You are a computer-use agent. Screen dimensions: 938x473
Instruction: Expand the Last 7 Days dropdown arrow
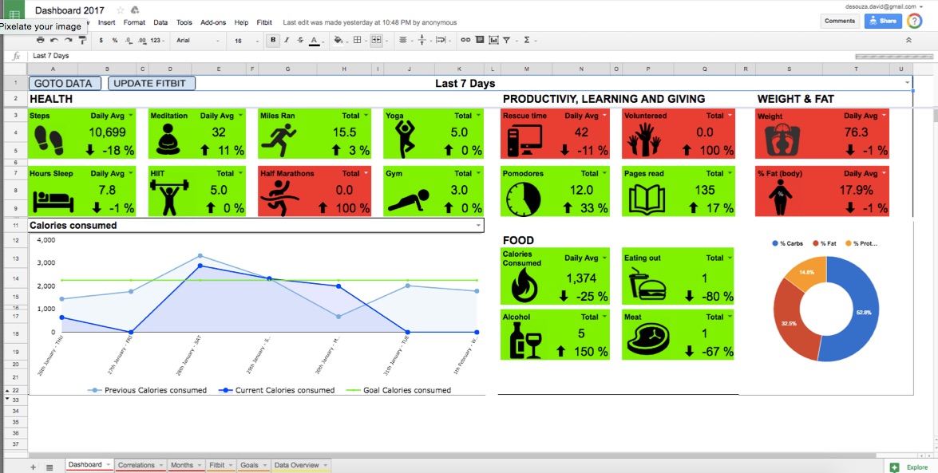(908, 82)
